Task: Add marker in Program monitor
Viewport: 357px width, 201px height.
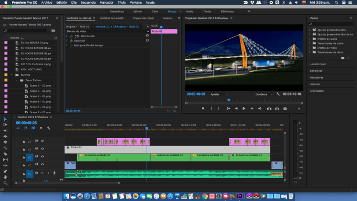Action: pyautogui.click(x=203, y=109)
